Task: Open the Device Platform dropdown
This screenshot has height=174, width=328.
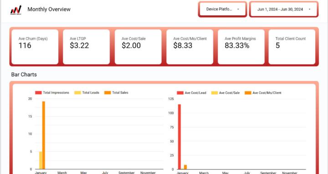Action: [x=223, y=9]
